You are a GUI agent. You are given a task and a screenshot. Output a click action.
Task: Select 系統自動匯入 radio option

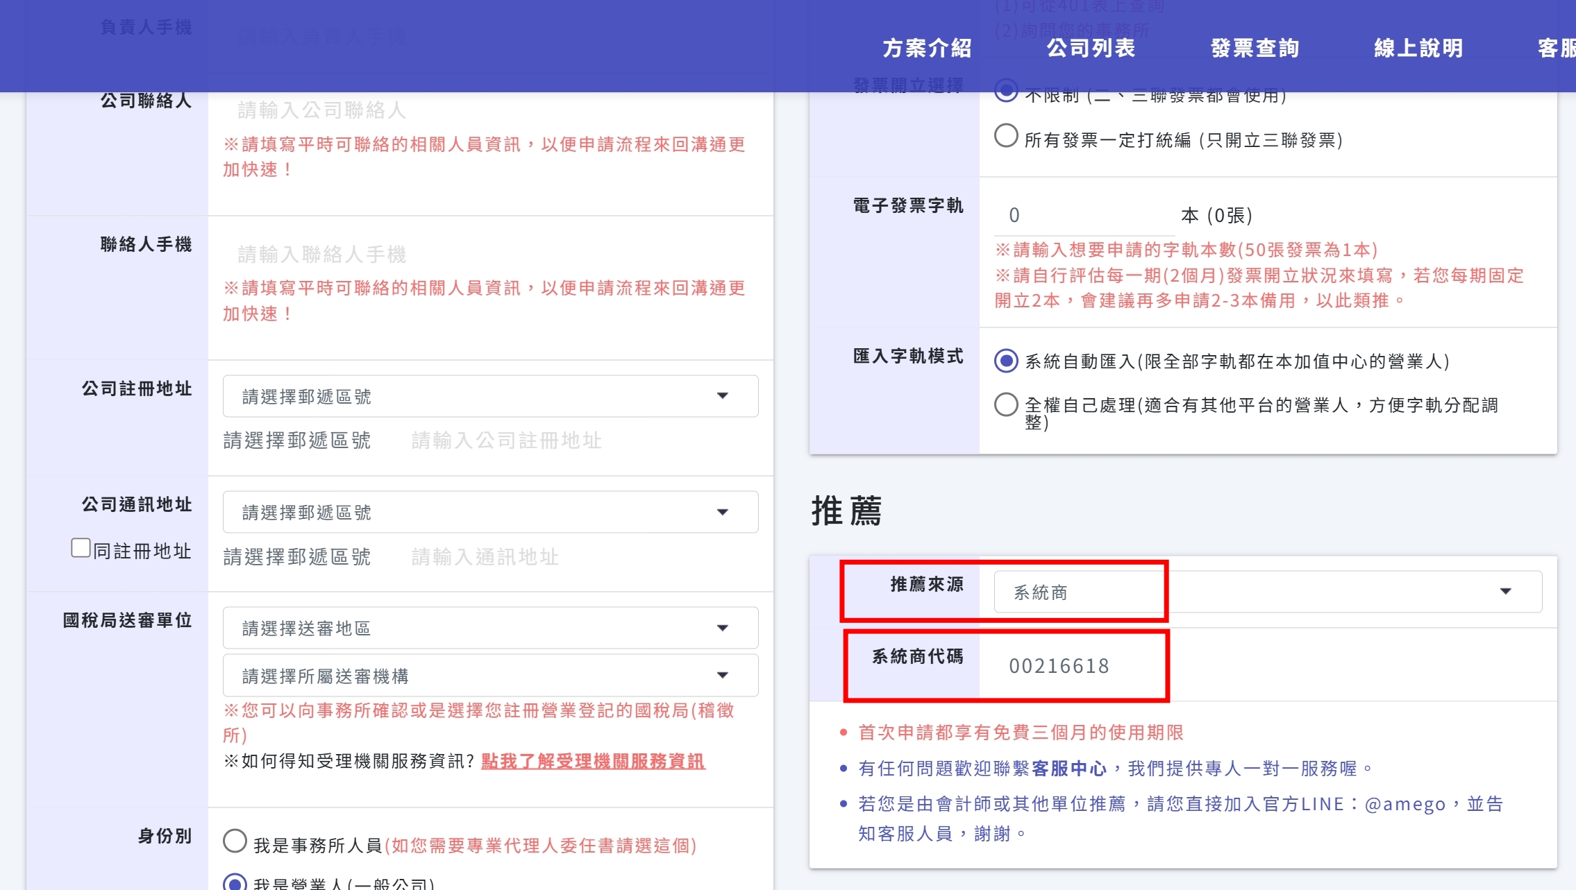pyautogui.click(x=1006, y=361)
